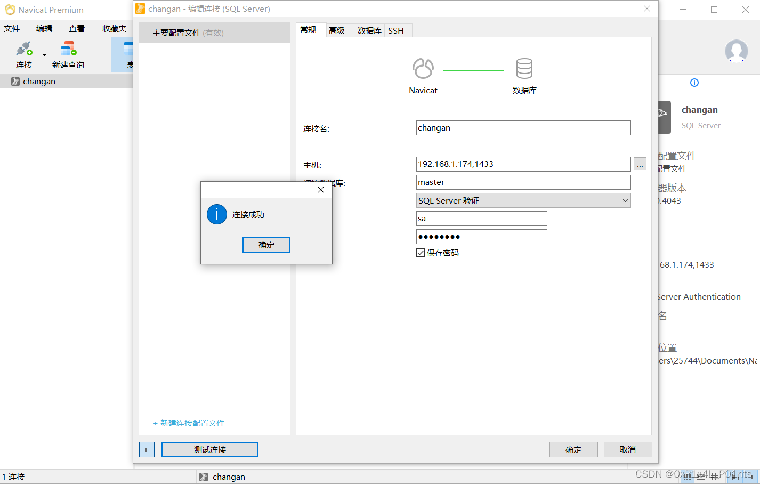The image size is (760, 484).
Task: Click the 主机 field showing 192.168.1.174,1433
Action: point(523,164)
